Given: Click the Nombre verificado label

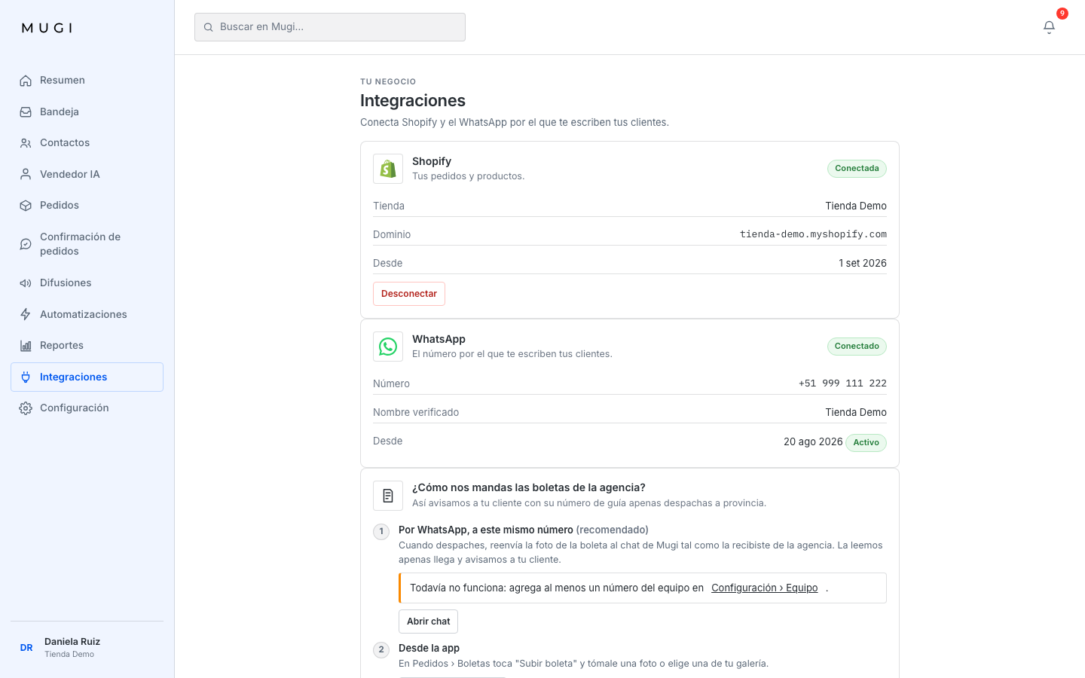Looking at the screenshot, I should pyautogui.click(x=416, y=412).
